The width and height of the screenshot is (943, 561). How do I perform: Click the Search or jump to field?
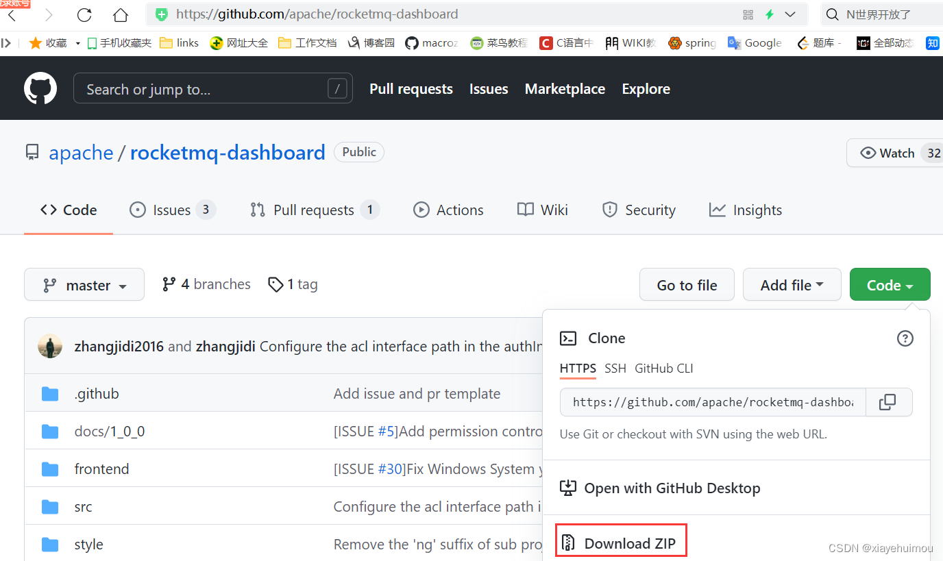click(x=213, y=88)
